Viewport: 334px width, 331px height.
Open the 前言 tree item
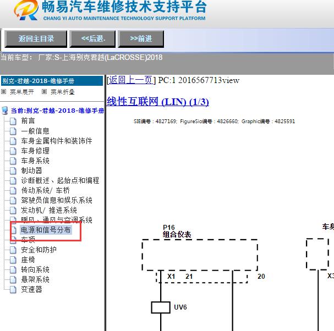28,121
